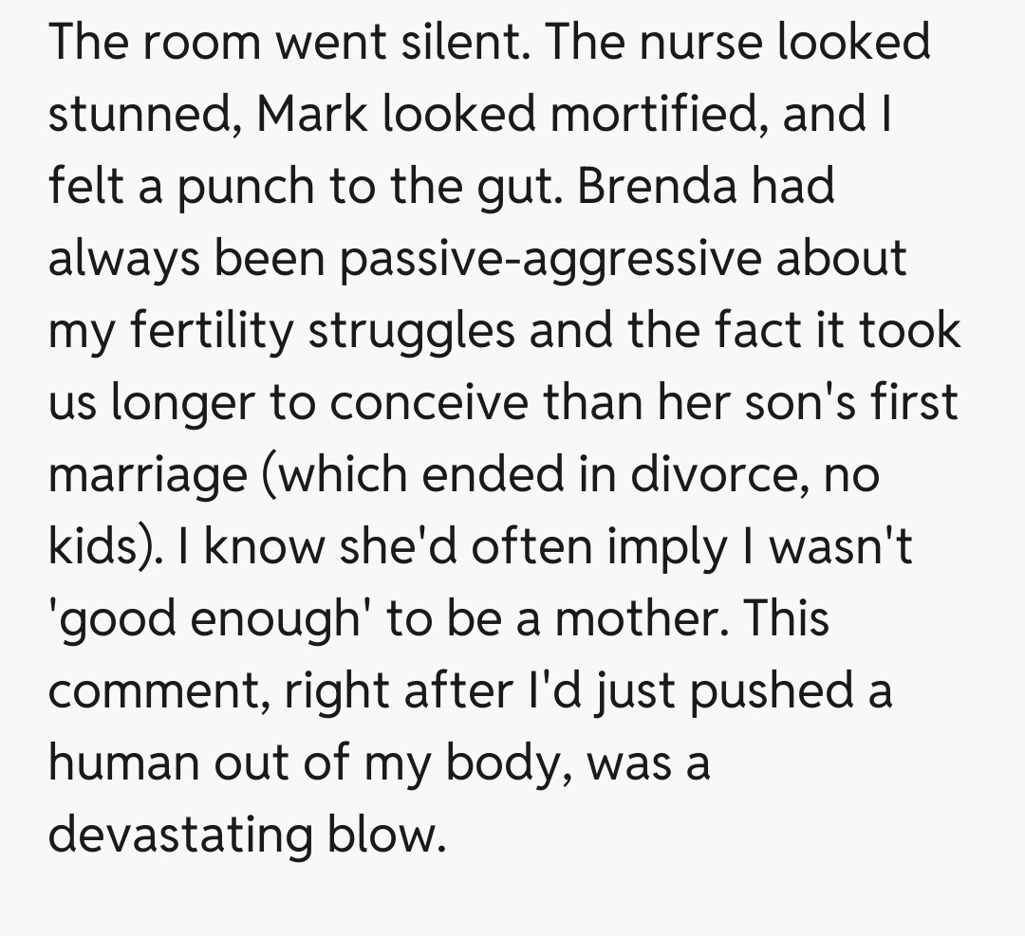Click the word "comment"
Screen dimensions: 1025x936
click(148, 691)
